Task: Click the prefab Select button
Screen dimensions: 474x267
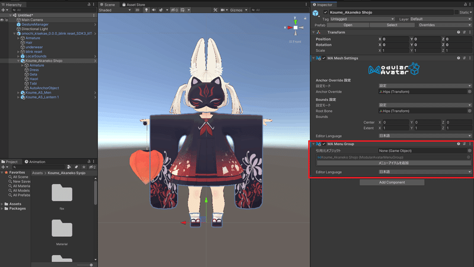Action: [392, 25]
